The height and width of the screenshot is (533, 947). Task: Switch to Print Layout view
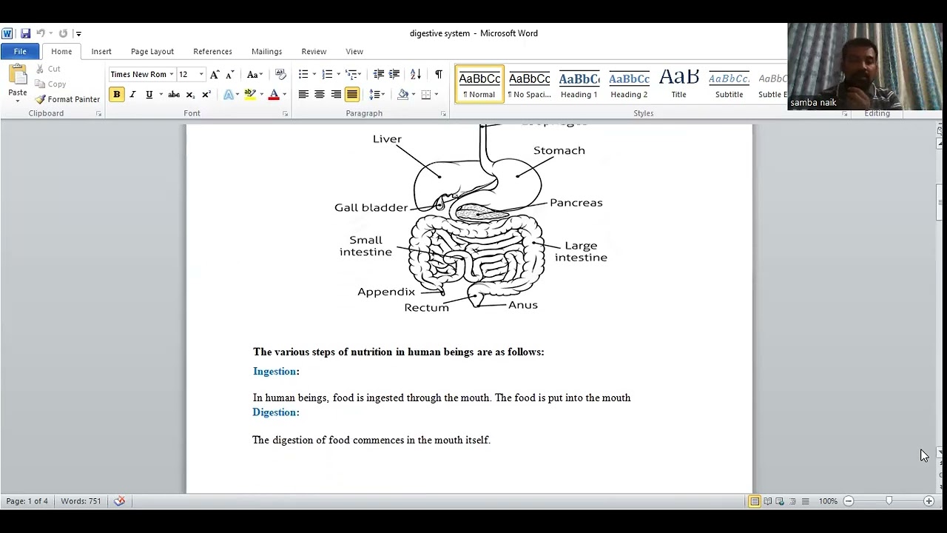tap(755, 501)
